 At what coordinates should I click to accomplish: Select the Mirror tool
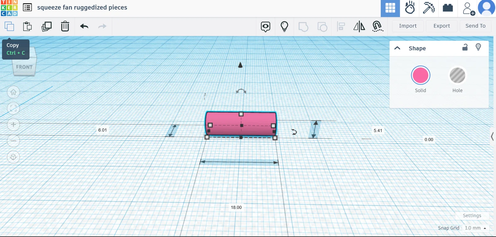click(359, 27)
